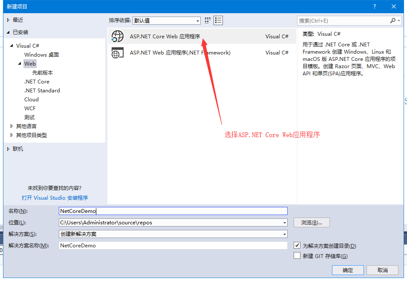Select .NET Core tree item
This screenshot has height=281, width=407.
coord(37,82)
